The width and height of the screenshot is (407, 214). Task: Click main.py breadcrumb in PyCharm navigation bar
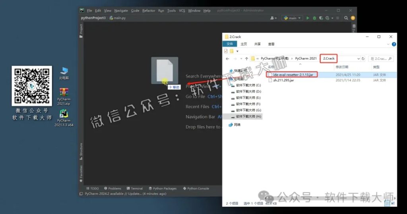[118, 18]
